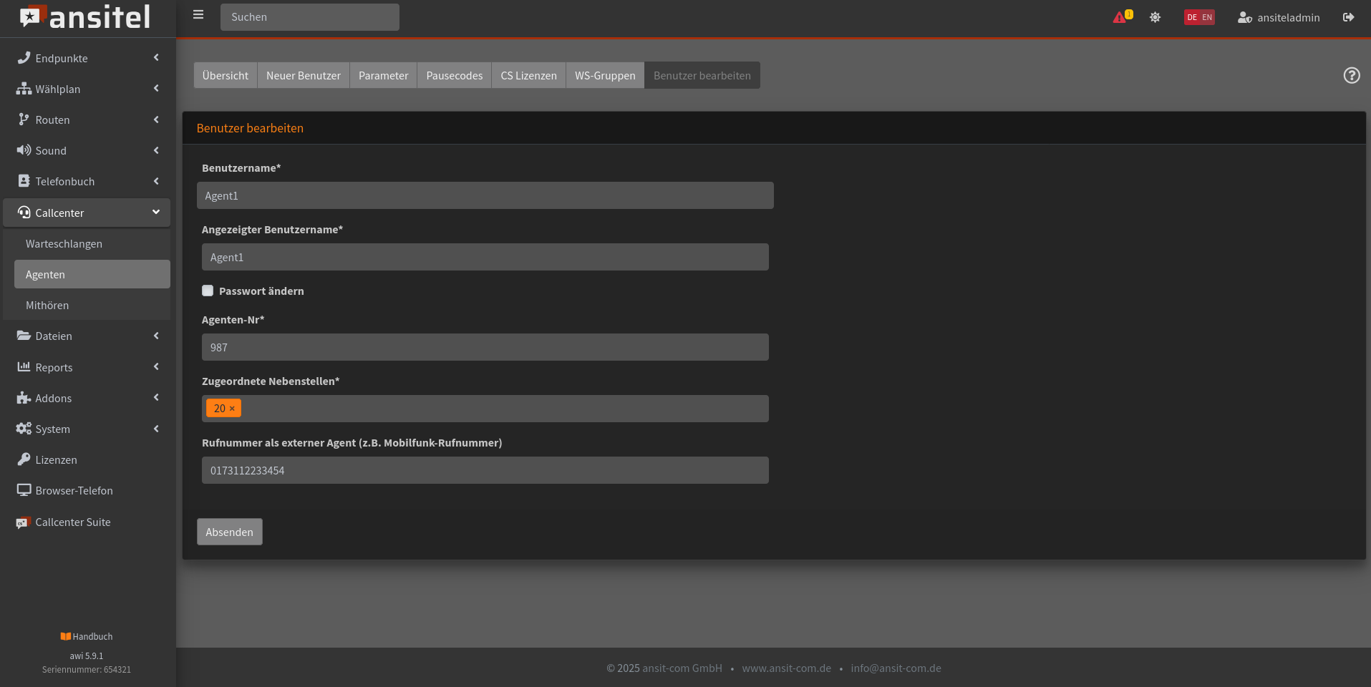The width and height of the screenshot is (1371, 687).
Task: Open Callcenter Suite in sidebar
Action: (x=72, y=522)
